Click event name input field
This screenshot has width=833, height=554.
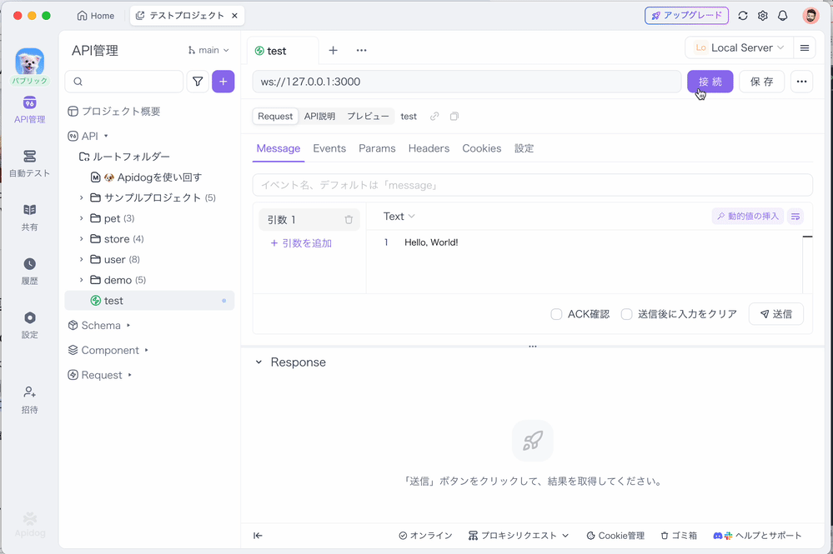(x=532, y=185)
